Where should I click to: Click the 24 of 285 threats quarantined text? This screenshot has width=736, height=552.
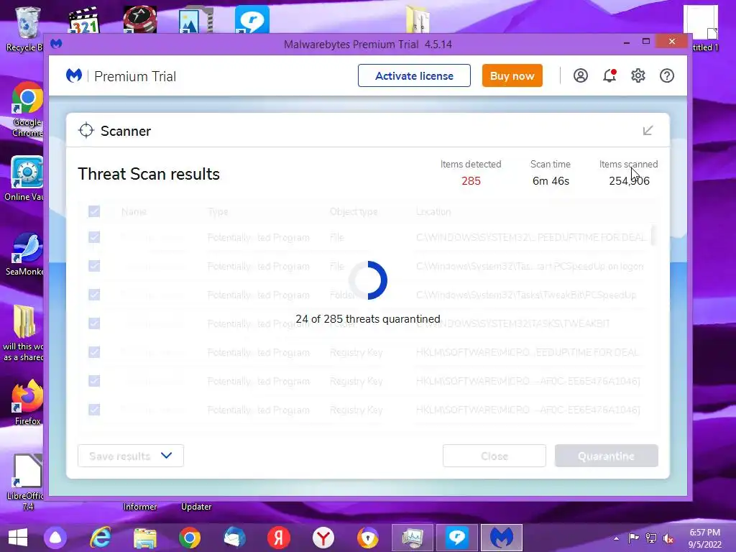pyautogui.click(x=368, y=318)
